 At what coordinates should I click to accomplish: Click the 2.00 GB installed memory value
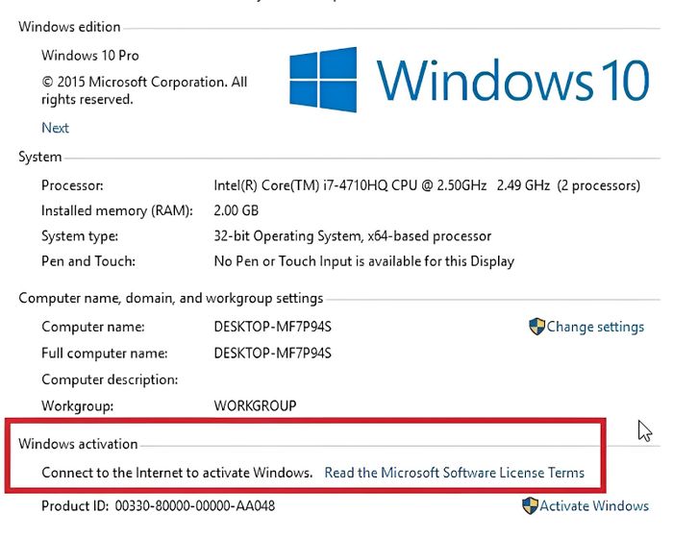pos(237,210)
